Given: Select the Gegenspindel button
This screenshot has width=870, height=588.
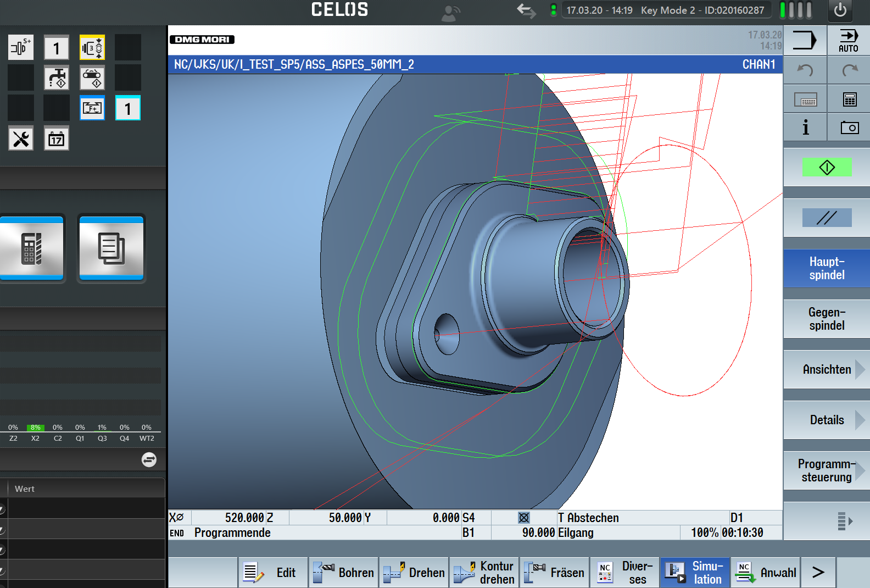Looking at the screenshot, I should [827, 319].
